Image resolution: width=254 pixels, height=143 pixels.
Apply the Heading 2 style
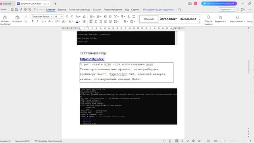tap(188, 19)
